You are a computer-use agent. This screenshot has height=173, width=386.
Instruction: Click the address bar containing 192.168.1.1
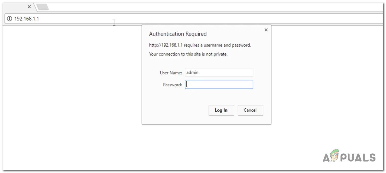(x=77, y=18)
